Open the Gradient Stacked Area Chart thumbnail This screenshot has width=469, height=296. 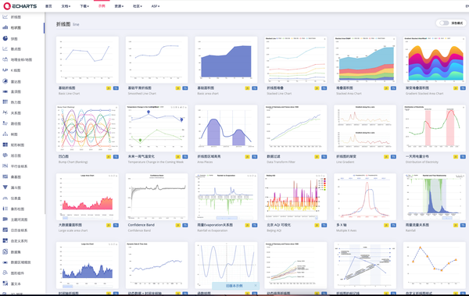point(435,60)
